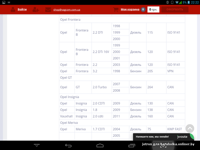Click the year 2005 cell

(120, 135)
